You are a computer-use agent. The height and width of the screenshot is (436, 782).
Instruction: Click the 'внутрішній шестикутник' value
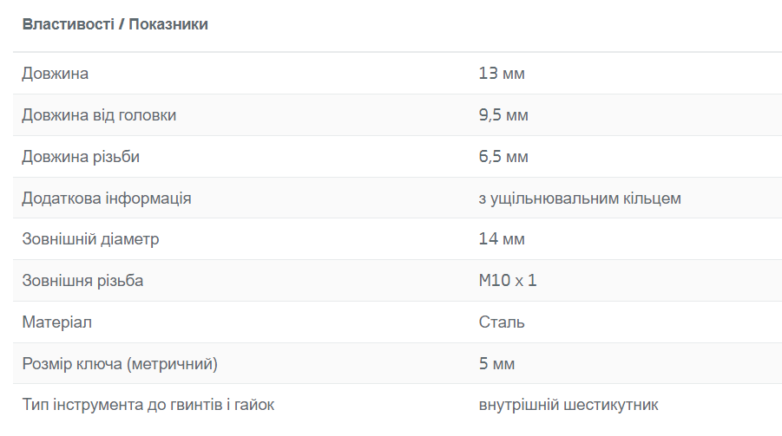coord(568,405)
